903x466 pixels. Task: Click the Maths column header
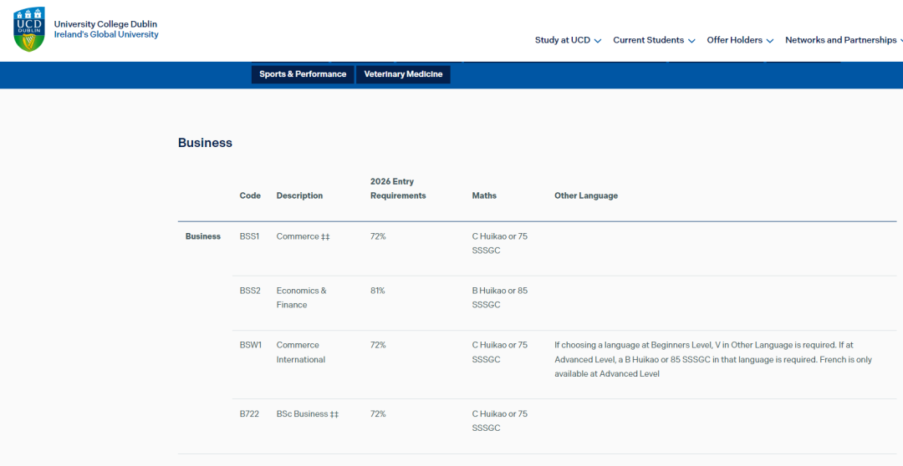click(x=484, y=195)
